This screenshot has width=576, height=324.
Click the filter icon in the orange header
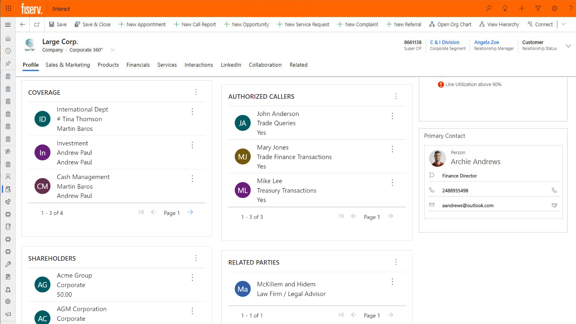(x=538, y=8)
